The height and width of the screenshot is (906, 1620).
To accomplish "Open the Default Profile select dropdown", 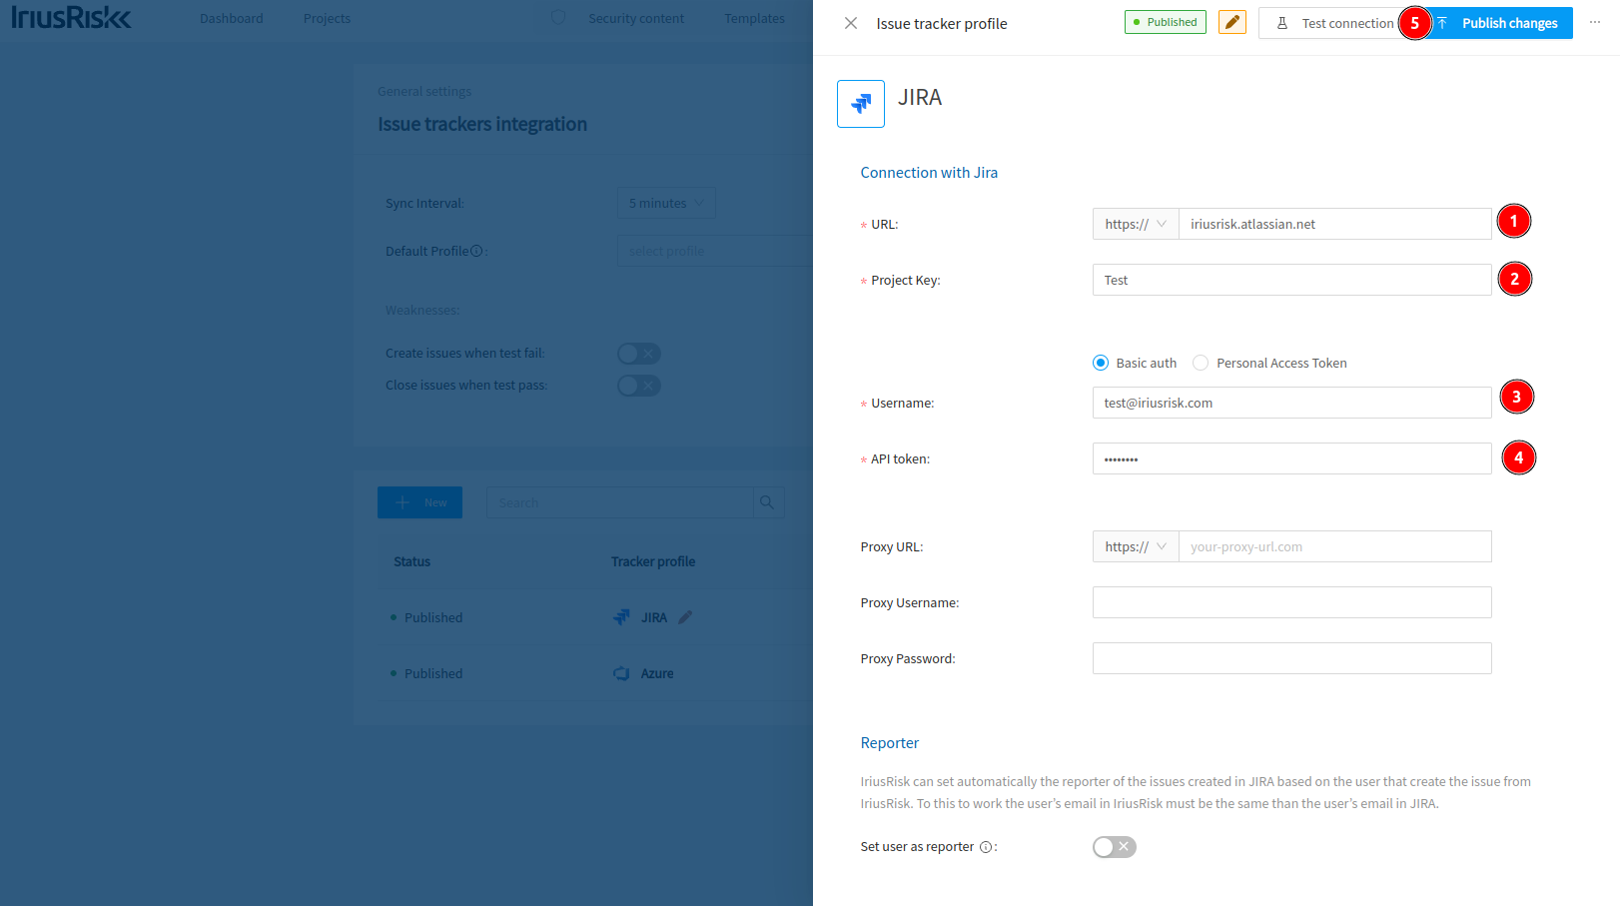I will point(715,251).
